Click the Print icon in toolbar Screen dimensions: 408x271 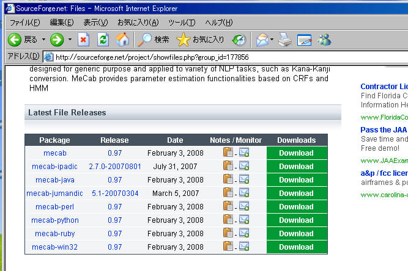[x=284, y=40]
